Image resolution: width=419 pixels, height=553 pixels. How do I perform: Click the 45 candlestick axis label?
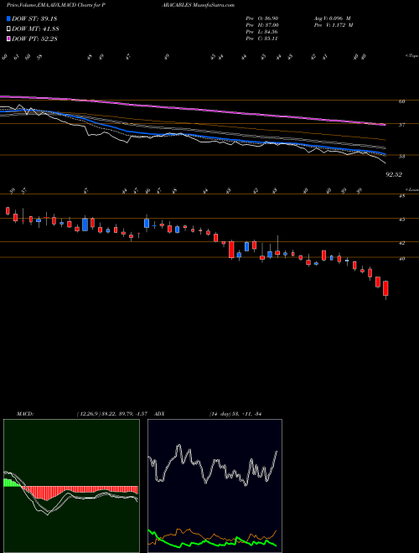coord(401,220)
